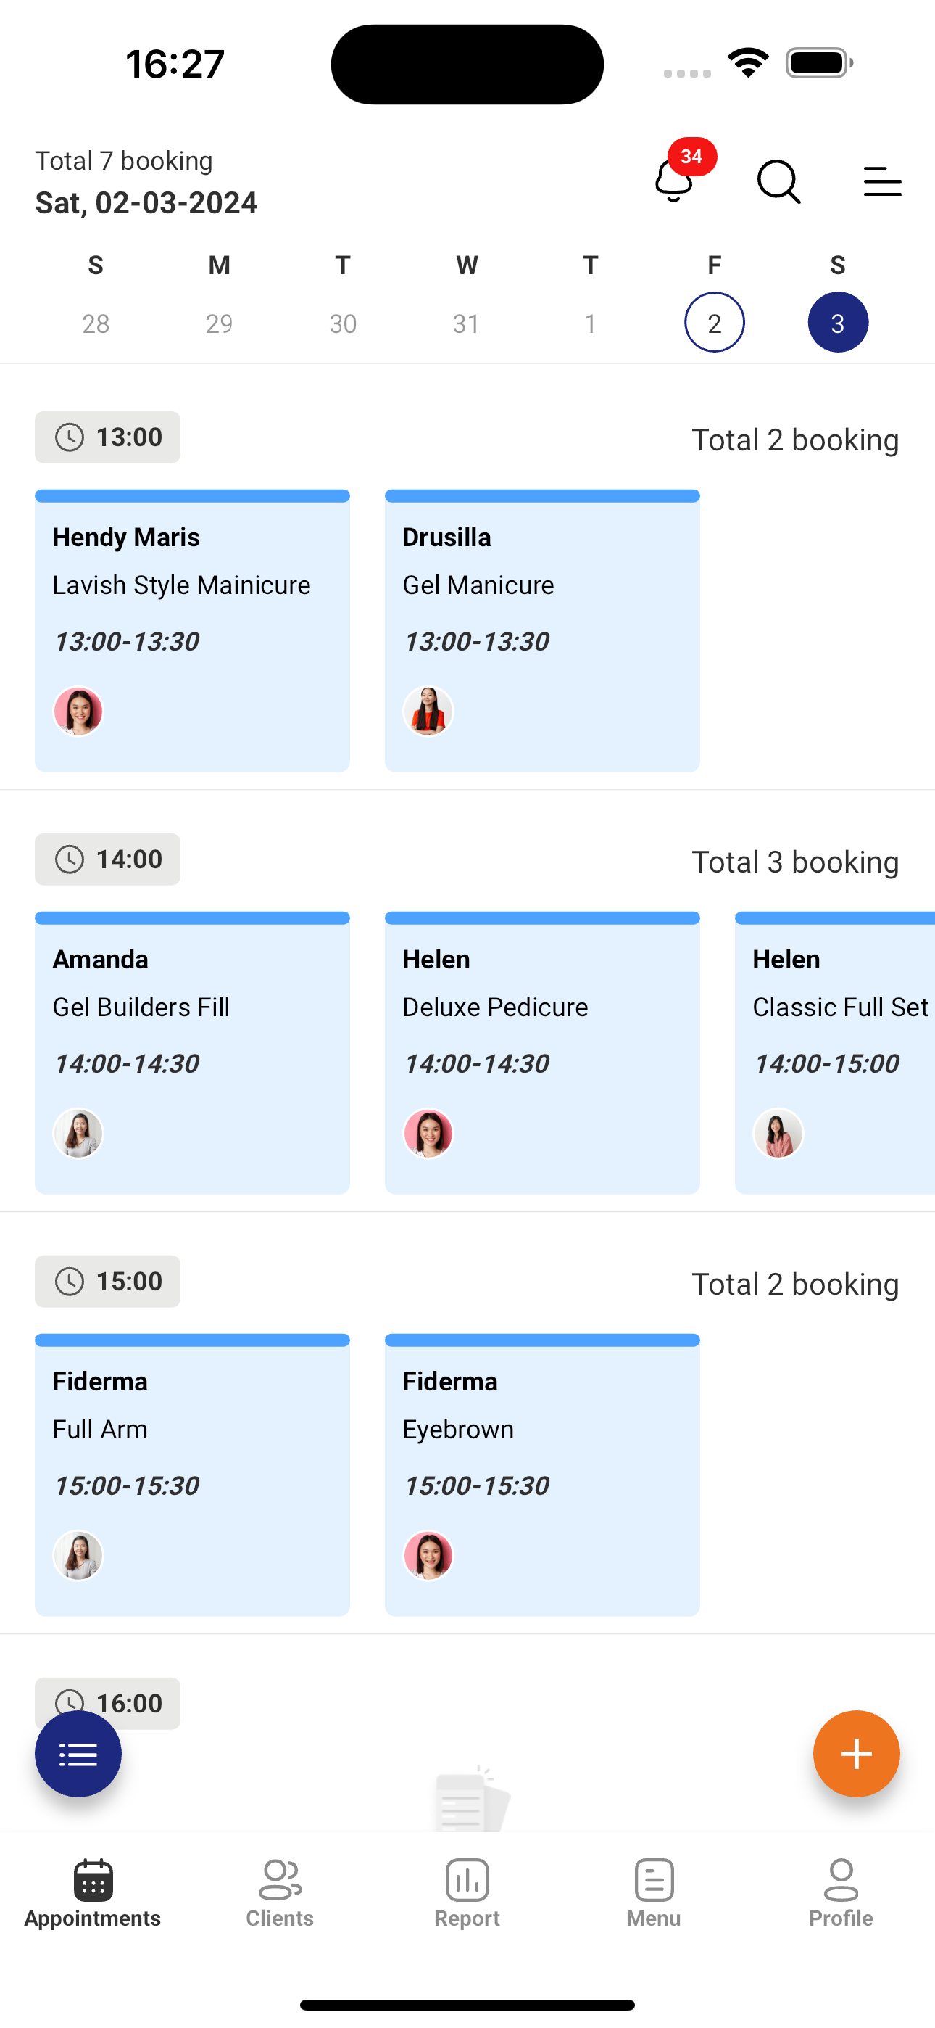Open notifications bell with 34 badge
The image size is (935, 2028).
(675, 181)
